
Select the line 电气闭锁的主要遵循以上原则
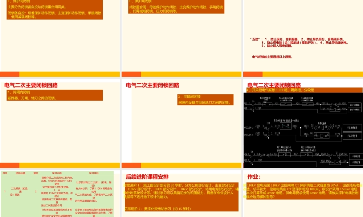(272, 57)
